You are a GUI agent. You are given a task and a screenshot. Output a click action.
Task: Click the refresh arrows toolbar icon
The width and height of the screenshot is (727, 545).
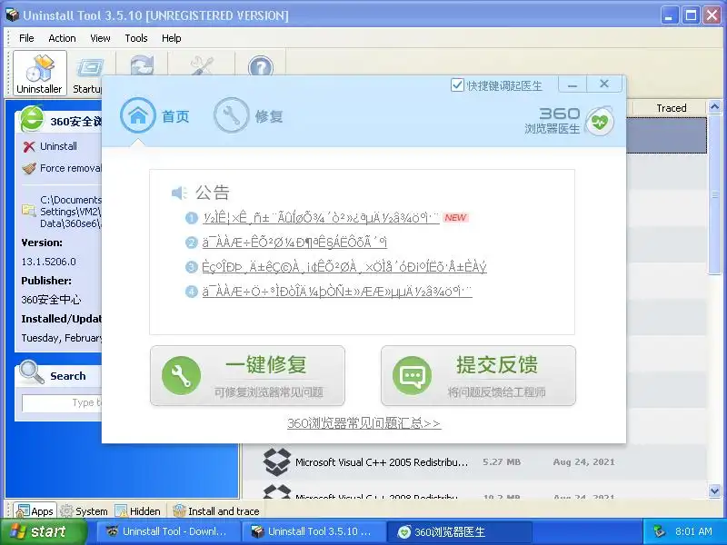point(142,64)
